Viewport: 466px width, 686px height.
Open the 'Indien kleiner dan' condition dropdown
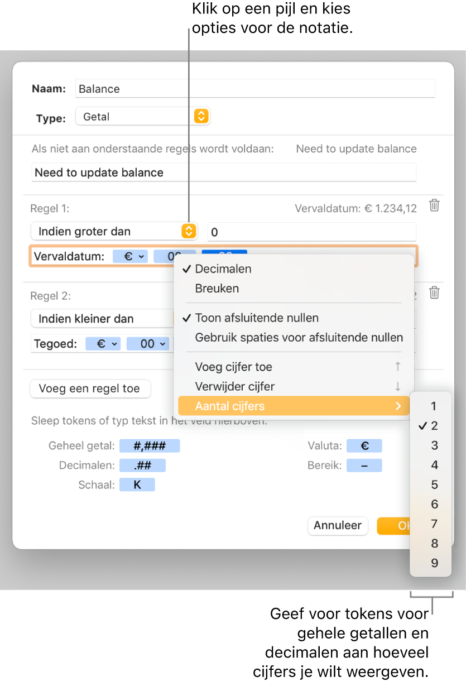103,319
